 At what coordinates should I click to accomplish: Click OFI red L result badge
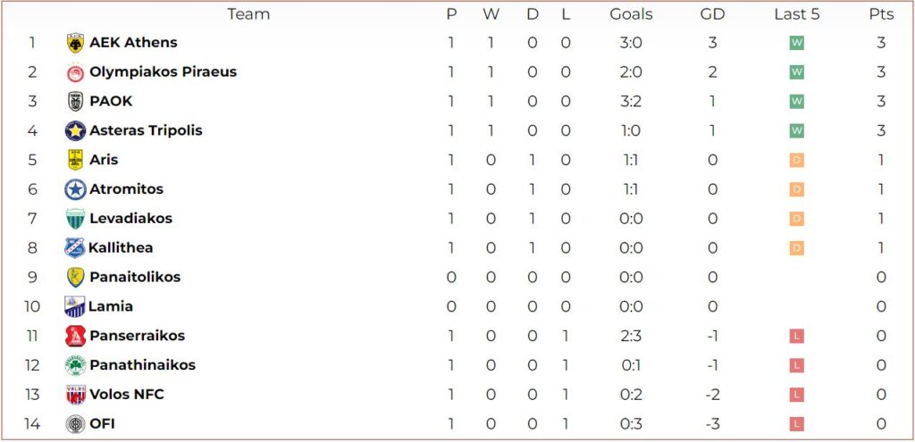pyautogui.click(x=796, y=424)
